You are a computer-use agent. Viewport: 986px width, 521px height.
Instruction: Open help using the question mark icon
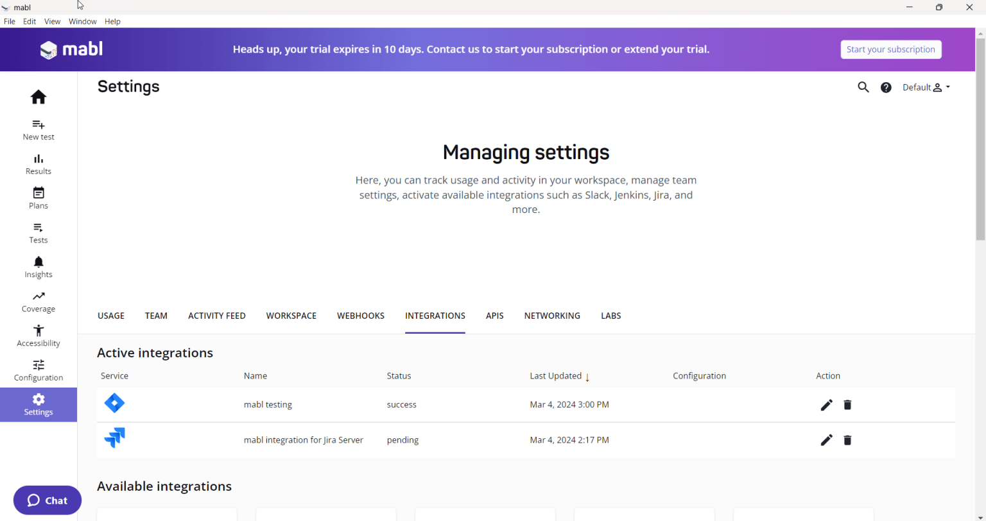click(x=886, y=87)
